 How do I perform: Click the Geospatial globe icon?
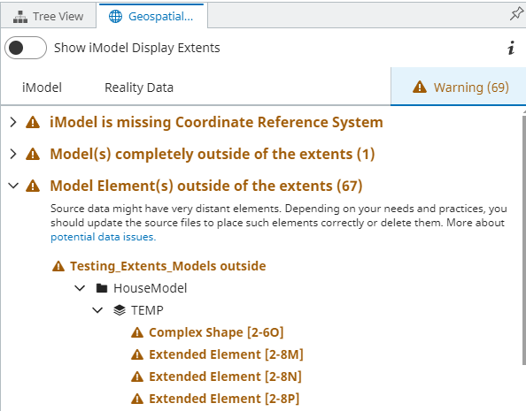tap(115, 16)
